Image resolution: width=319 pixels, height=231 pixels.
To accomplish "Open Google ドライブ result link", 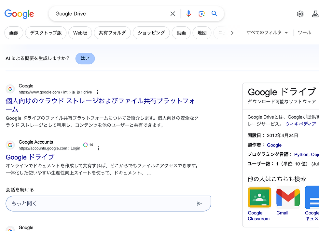I will pyautogui.click(x=30, y=157).
